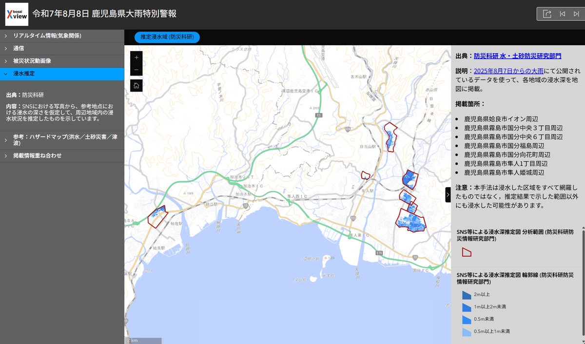585x344 pixels.
Task: Expand リアルタイム情報(気象関係) section
Action: click(x=62, y=36)
